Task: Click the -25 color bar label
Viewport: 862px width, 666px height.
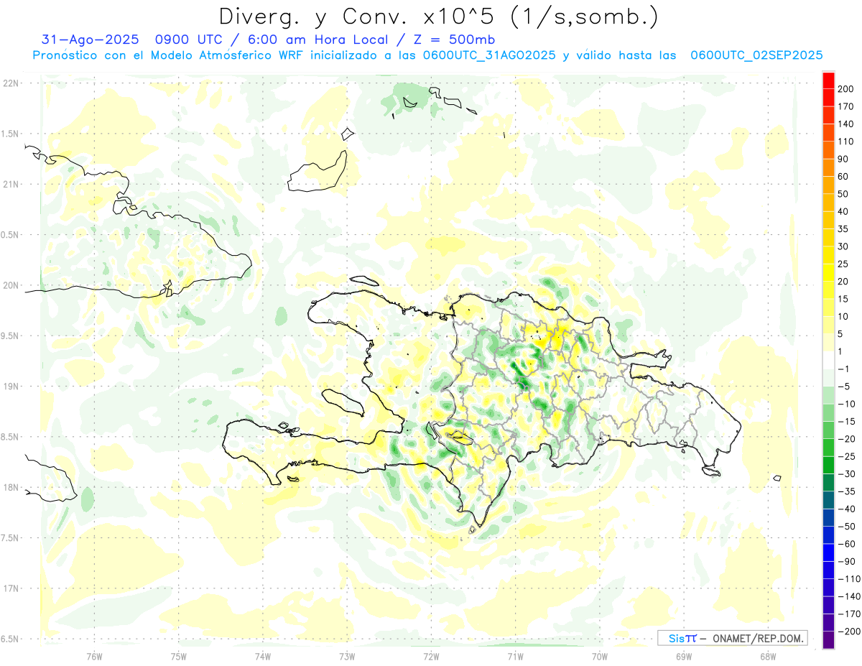Action: pyautogui.click(x=846, y=456)
